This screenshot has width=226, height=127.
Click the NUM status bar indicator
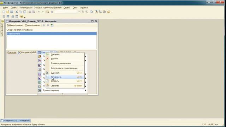(210, 125)
